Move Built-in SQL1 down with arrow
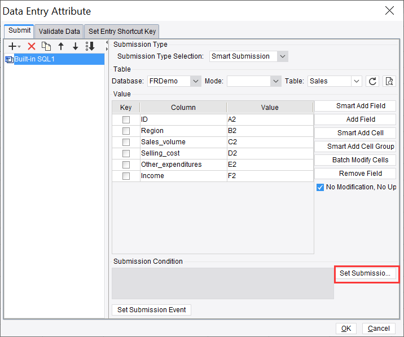 point(75,46)
